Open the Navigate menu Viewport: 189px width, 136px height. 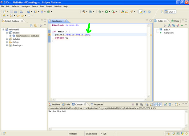(x=25, y=7)
